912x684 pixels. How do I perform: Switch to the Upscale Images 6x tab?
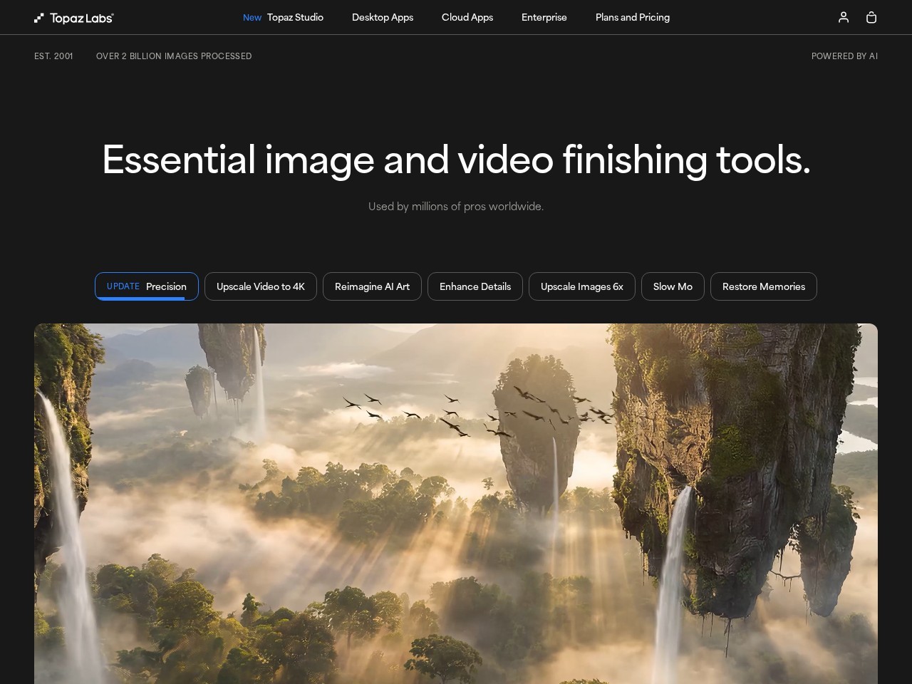click(582, 286)
